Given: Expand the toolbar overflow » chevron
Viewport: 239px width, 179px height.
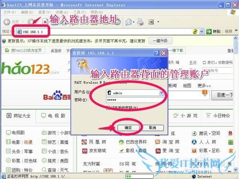Looking at the screenshot, I should point(236,30).
